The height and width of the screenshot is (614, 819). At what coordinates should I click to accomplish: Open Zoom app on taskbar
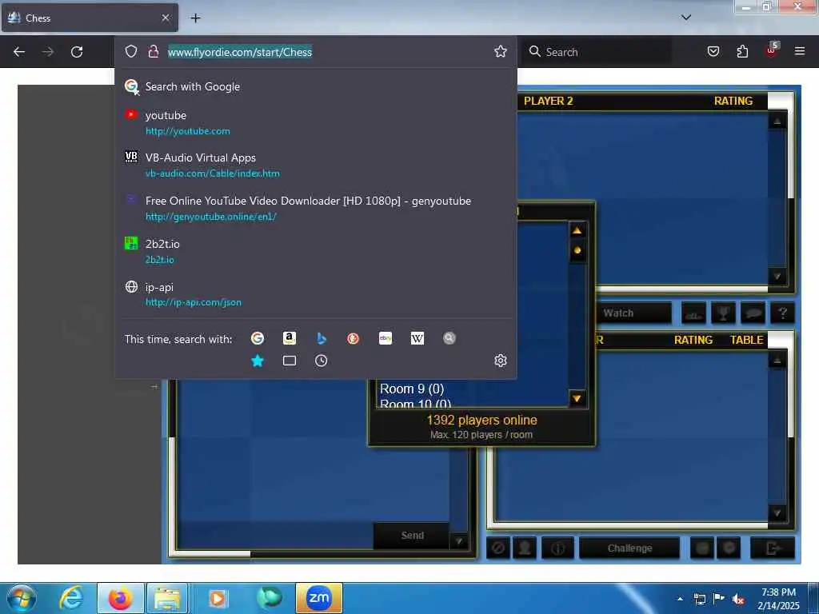(318, 598)
